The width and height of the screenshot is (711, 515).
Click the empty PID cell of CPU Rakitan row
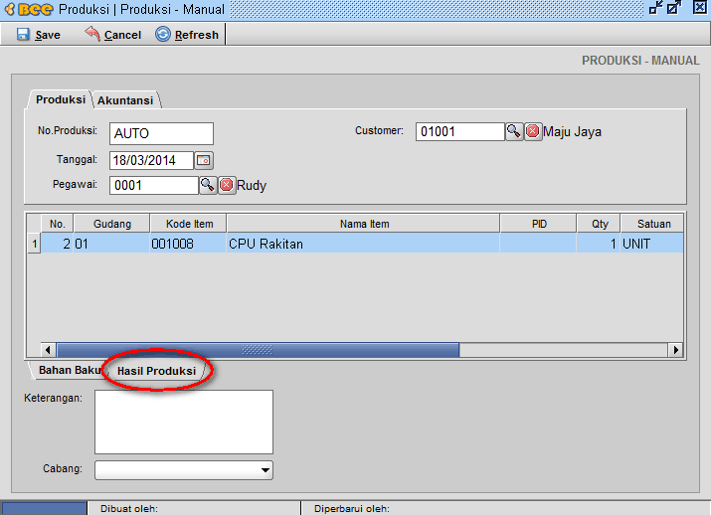538,244
